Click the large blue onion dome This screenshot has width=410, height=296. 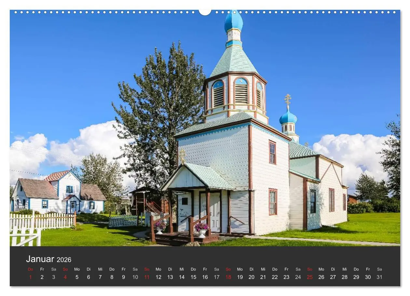pos(234,21)
